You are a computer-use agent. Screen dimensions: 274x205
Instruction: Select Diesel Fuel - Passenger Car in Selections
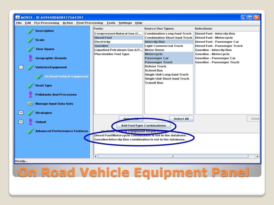click(x=227, y=42)
